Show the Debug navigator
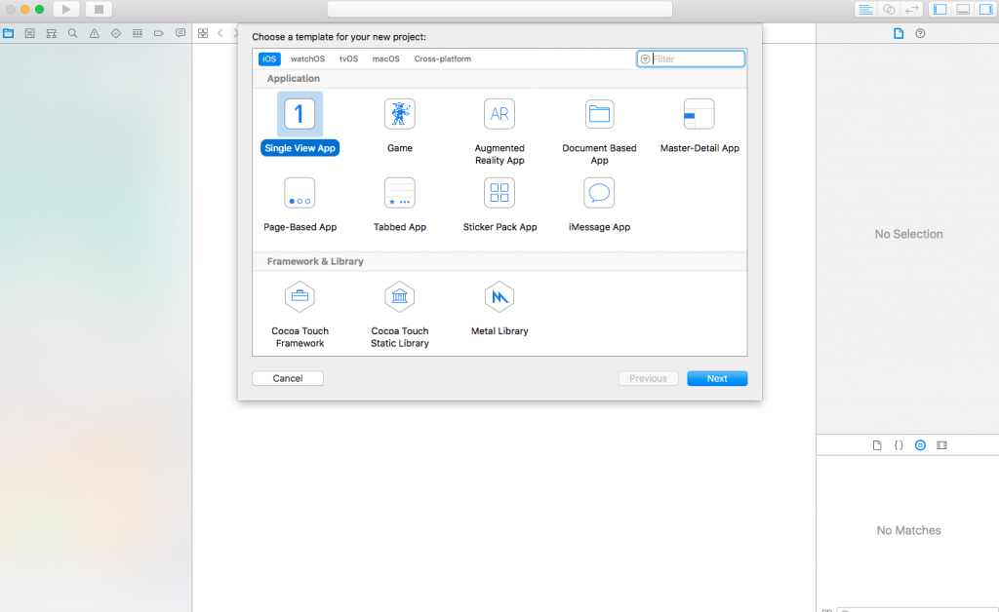The width and height of the screenshot is (999, 612). tap(137, 33)
